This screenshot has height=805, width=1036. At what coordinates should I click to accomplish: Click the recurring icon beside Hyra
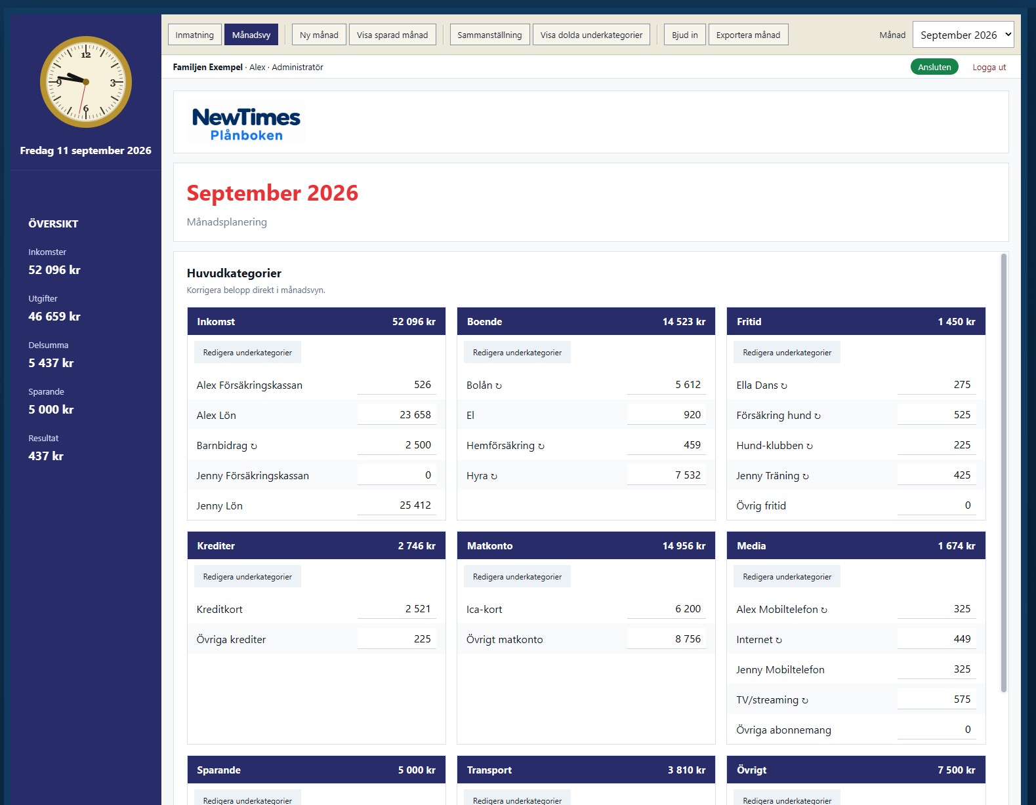coord(494,477)
